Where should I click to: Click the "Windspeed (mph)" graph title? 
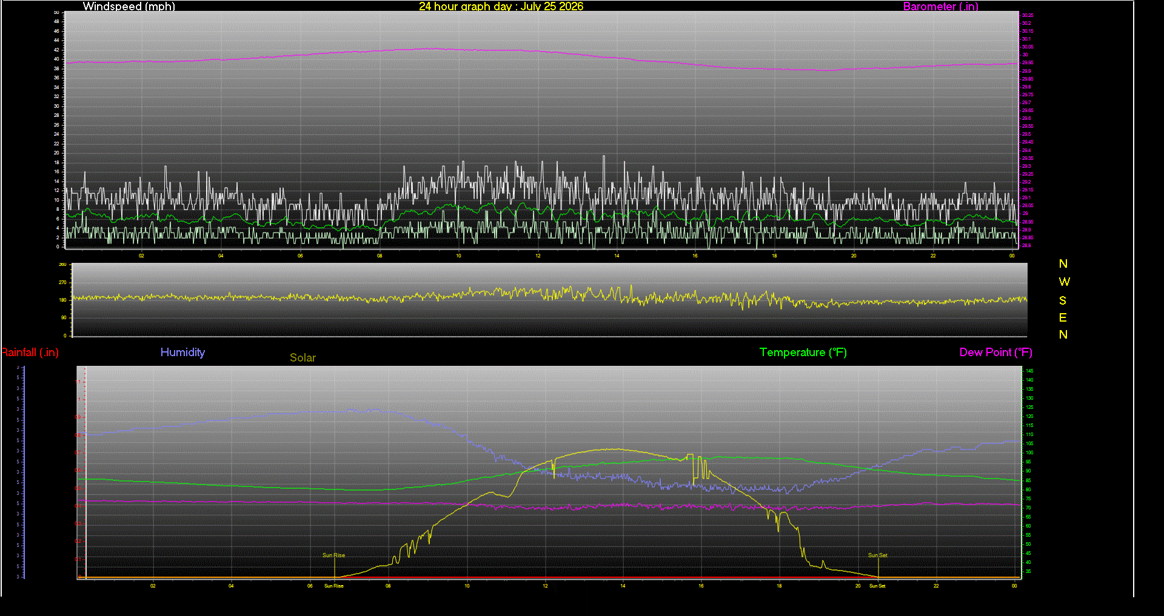tap(129, 6)
